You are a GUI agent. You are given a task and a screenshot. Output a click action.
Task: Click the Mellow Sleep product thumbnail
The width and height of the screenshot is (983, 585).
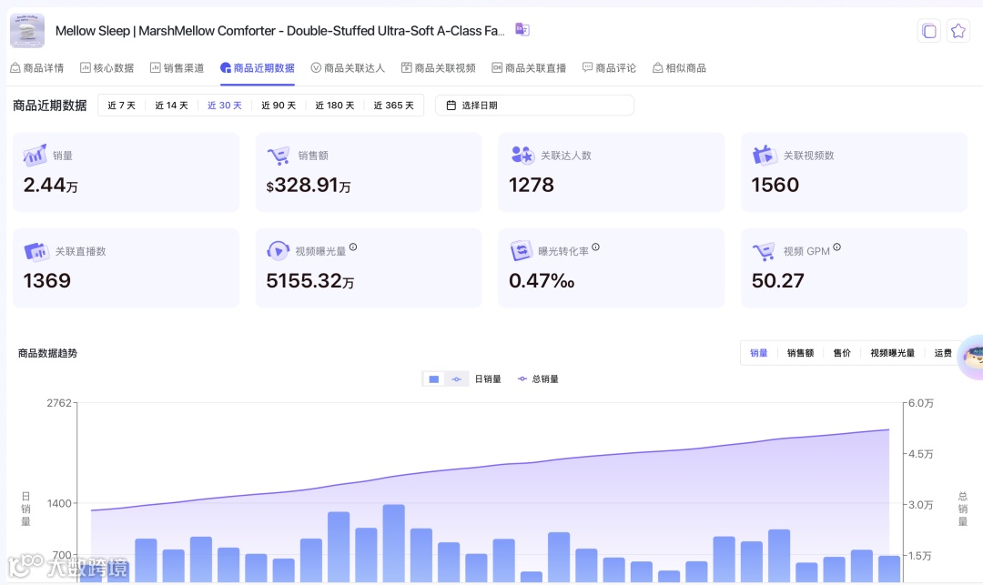pos(27,30)
